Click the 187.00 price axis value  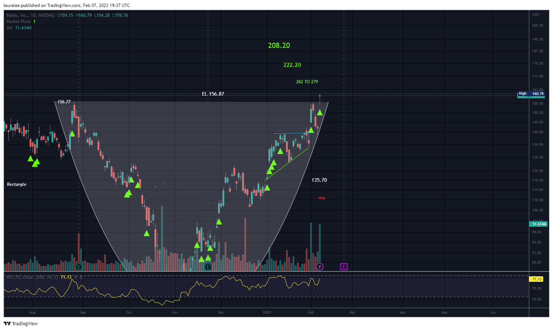tap(538, 51)
